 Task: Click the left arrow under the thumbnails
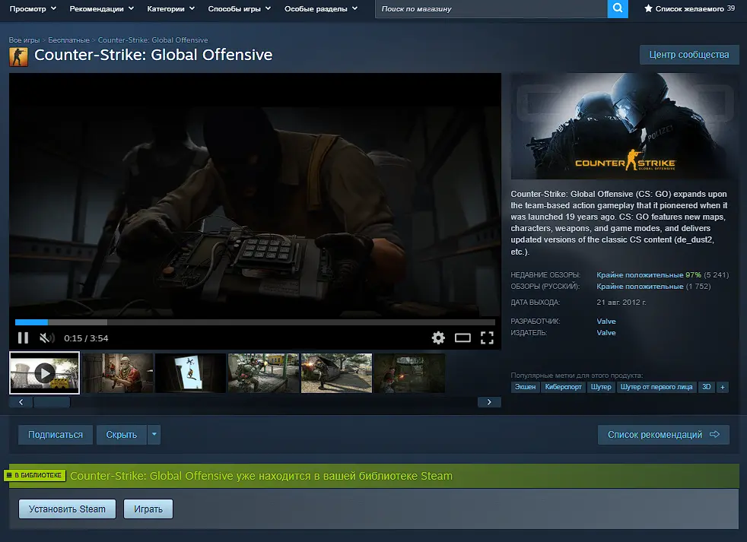[x=21, y=401]
